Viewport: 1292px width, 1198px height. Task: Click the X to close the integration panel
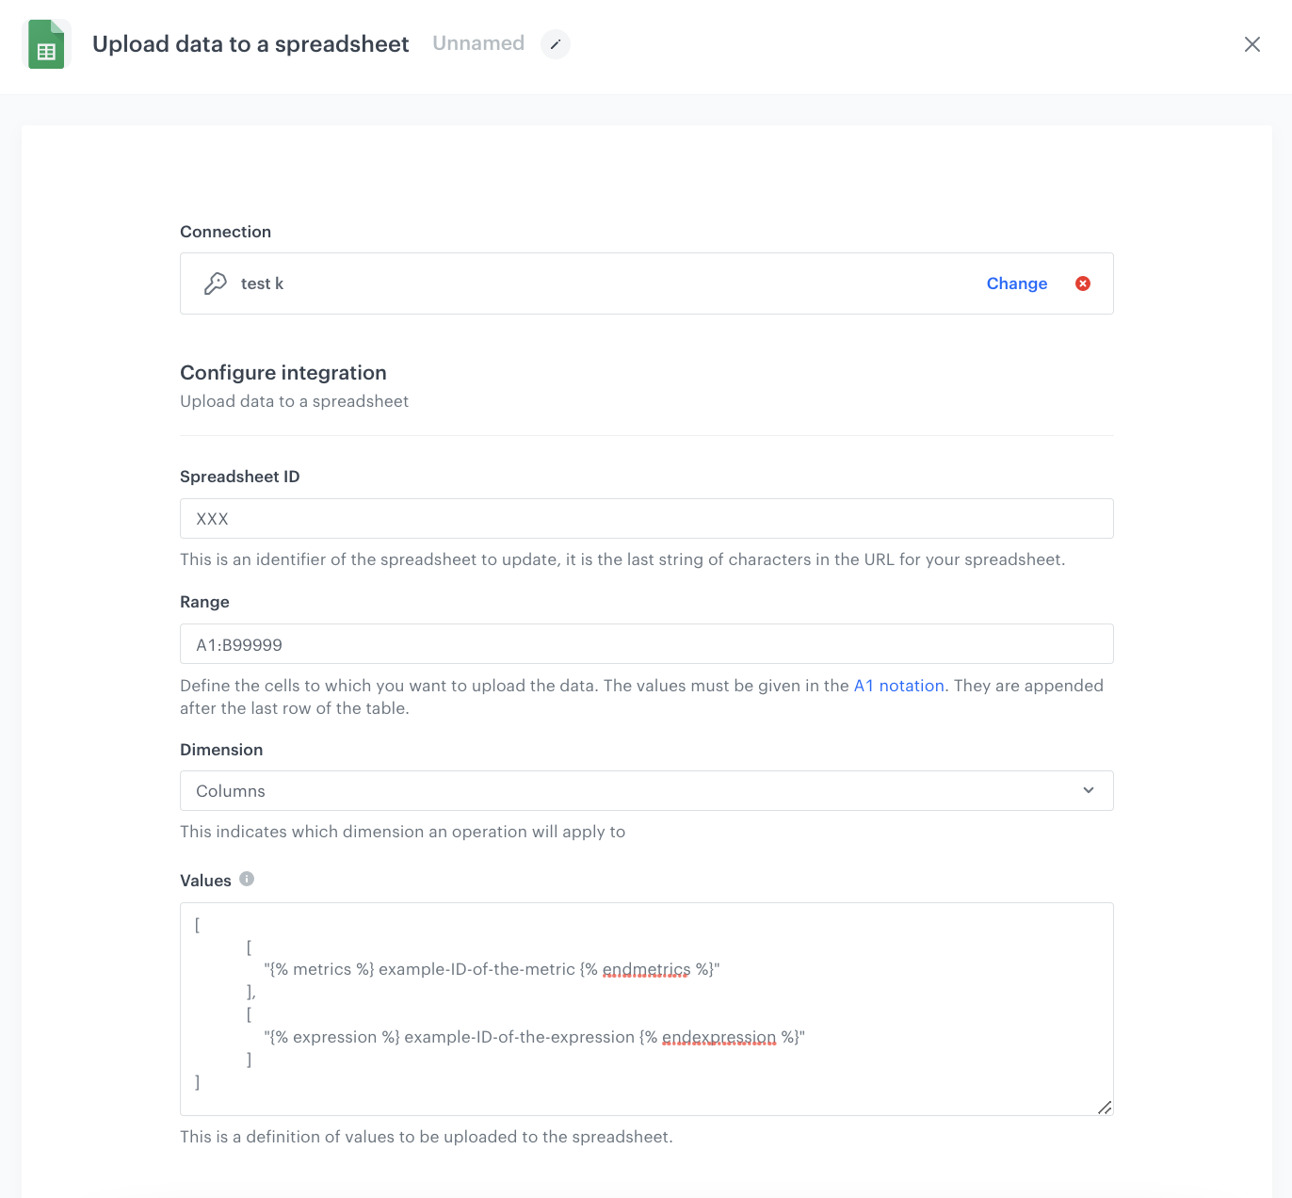(1252, 44)
